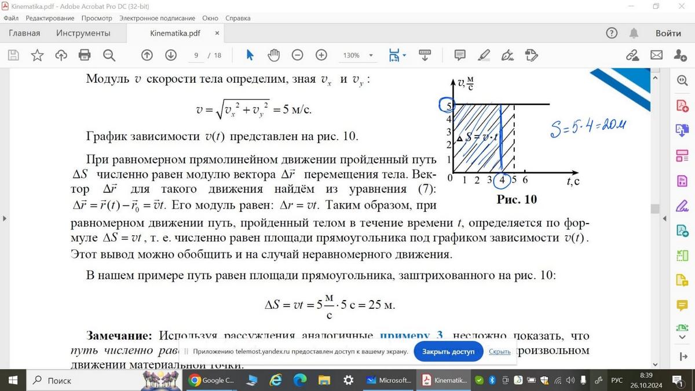The height and width of the screenshot is (391, 695).
Task: Click the Закрыть доступ button
Action: click(448, 352)
